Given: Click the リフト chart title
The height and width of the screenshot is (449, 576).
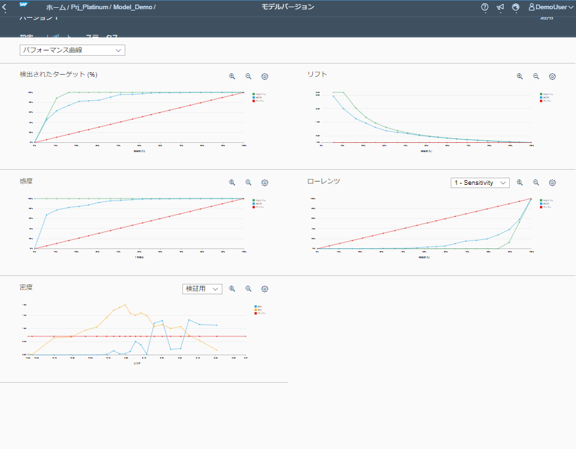Looking at the screenshot, I should pyautogui.click(x=317, y=74).
